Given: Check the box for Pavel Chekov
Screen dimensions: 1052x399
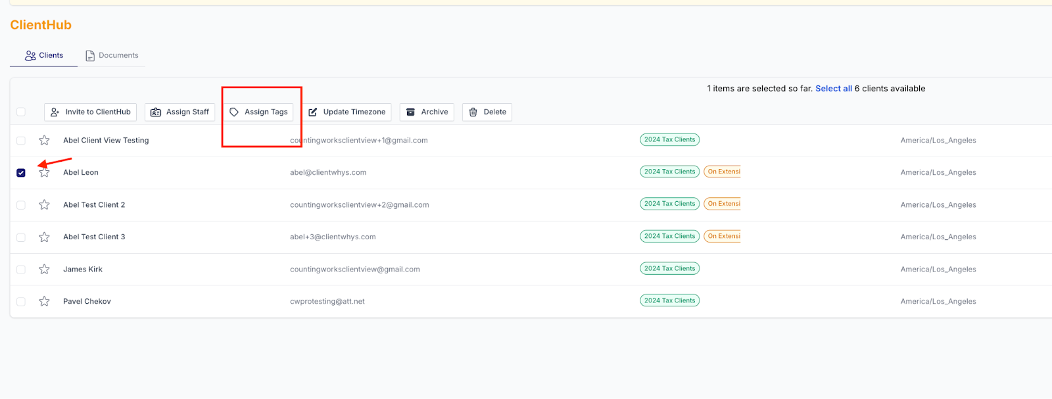Looking at the screenshot, I should pyautogui.click(x=21, y=301).
